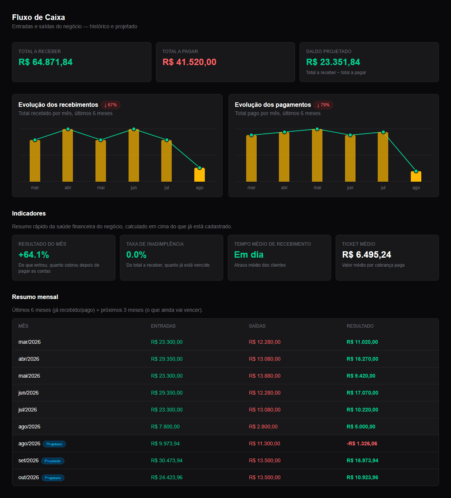Image resolution: width=451 pixels, height=498 pixels.
Task: Click the "Fluxo de Caixa" page title
Action: [38, 17]
